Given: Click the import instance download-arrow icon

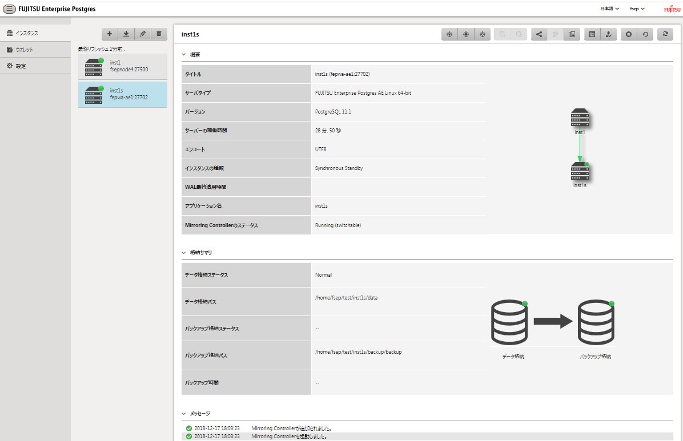Looking at the screenshot, I should tap(126, 34).
